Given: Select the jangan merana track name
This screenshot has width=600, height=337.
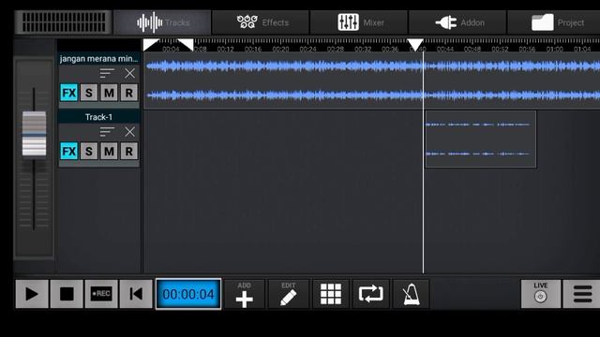Looking at the screenshot, I should coord(98,59).
